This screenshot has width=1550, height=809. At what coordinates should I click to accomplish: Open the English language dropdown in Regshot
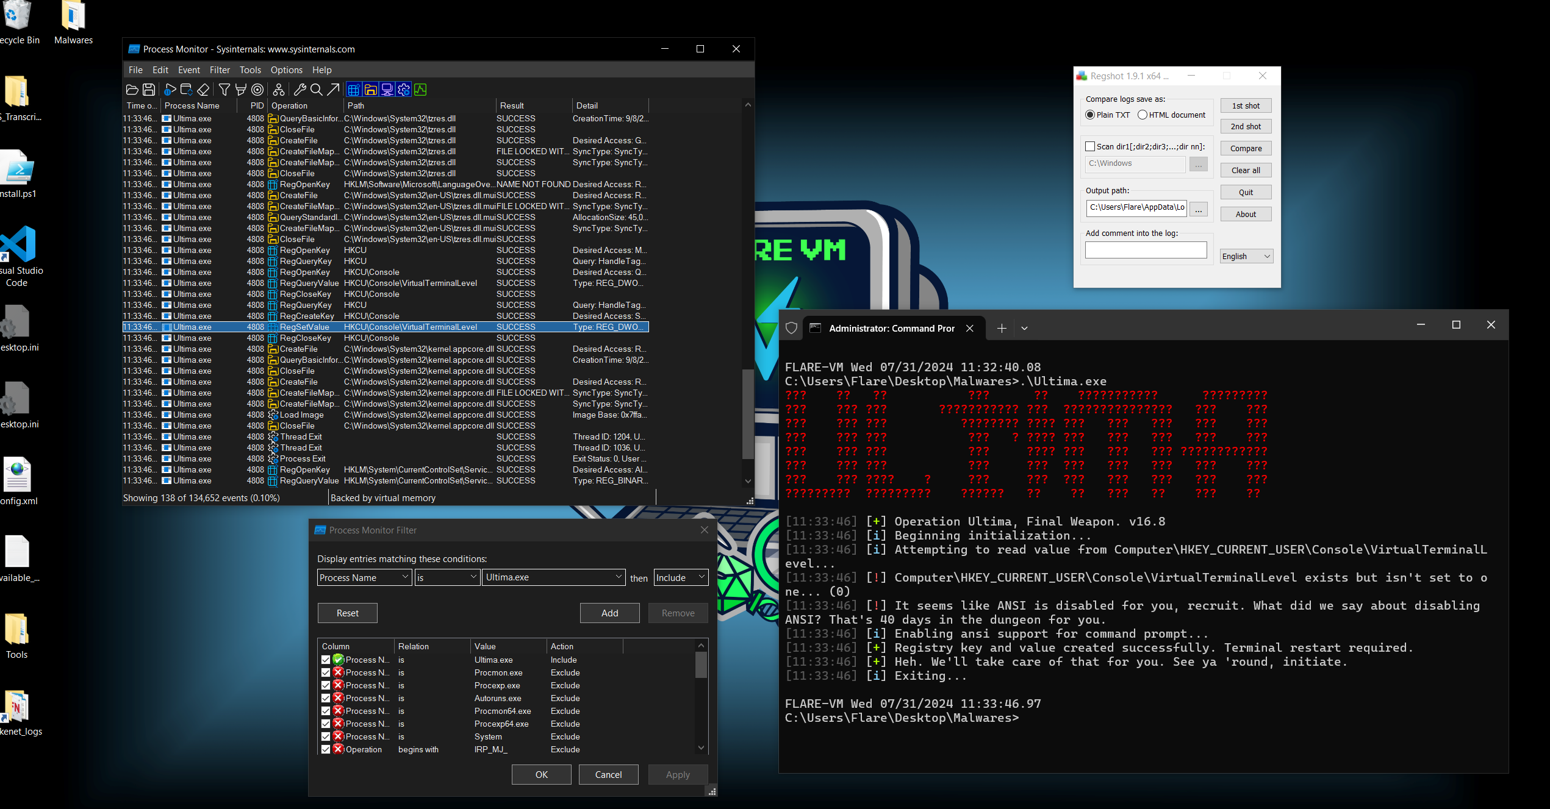point(1246,256)
